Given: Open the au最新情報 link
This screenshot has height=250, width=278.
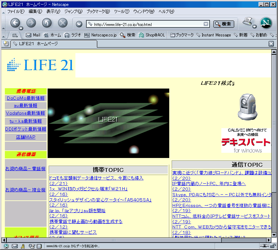Looking at the screenshot, I should coord(25,106).
